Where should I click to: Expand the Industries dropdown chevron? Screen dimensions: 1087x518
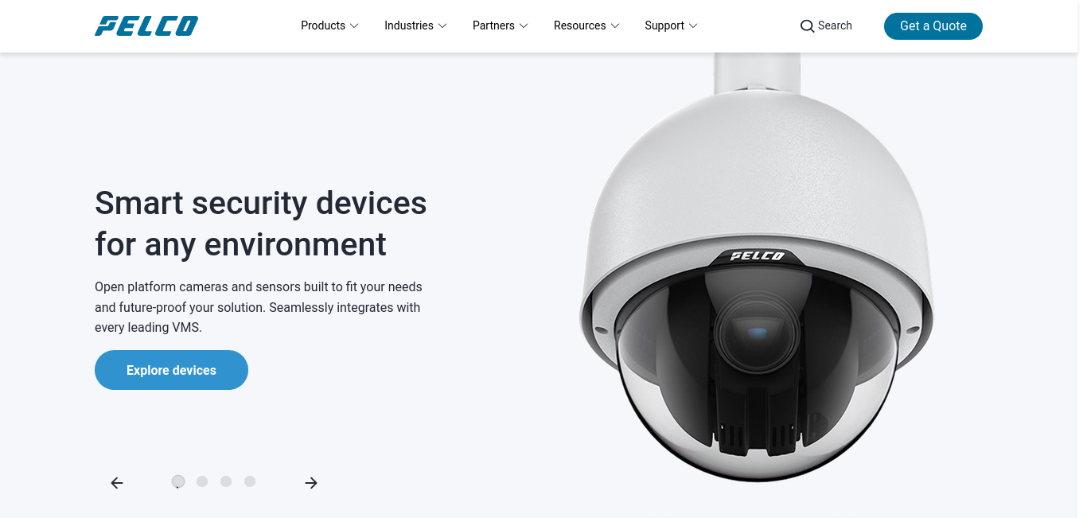[442, 26]
